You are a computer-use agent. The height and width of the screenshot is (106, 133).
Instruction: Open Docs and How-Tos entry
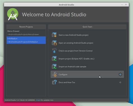coord(87,82)
